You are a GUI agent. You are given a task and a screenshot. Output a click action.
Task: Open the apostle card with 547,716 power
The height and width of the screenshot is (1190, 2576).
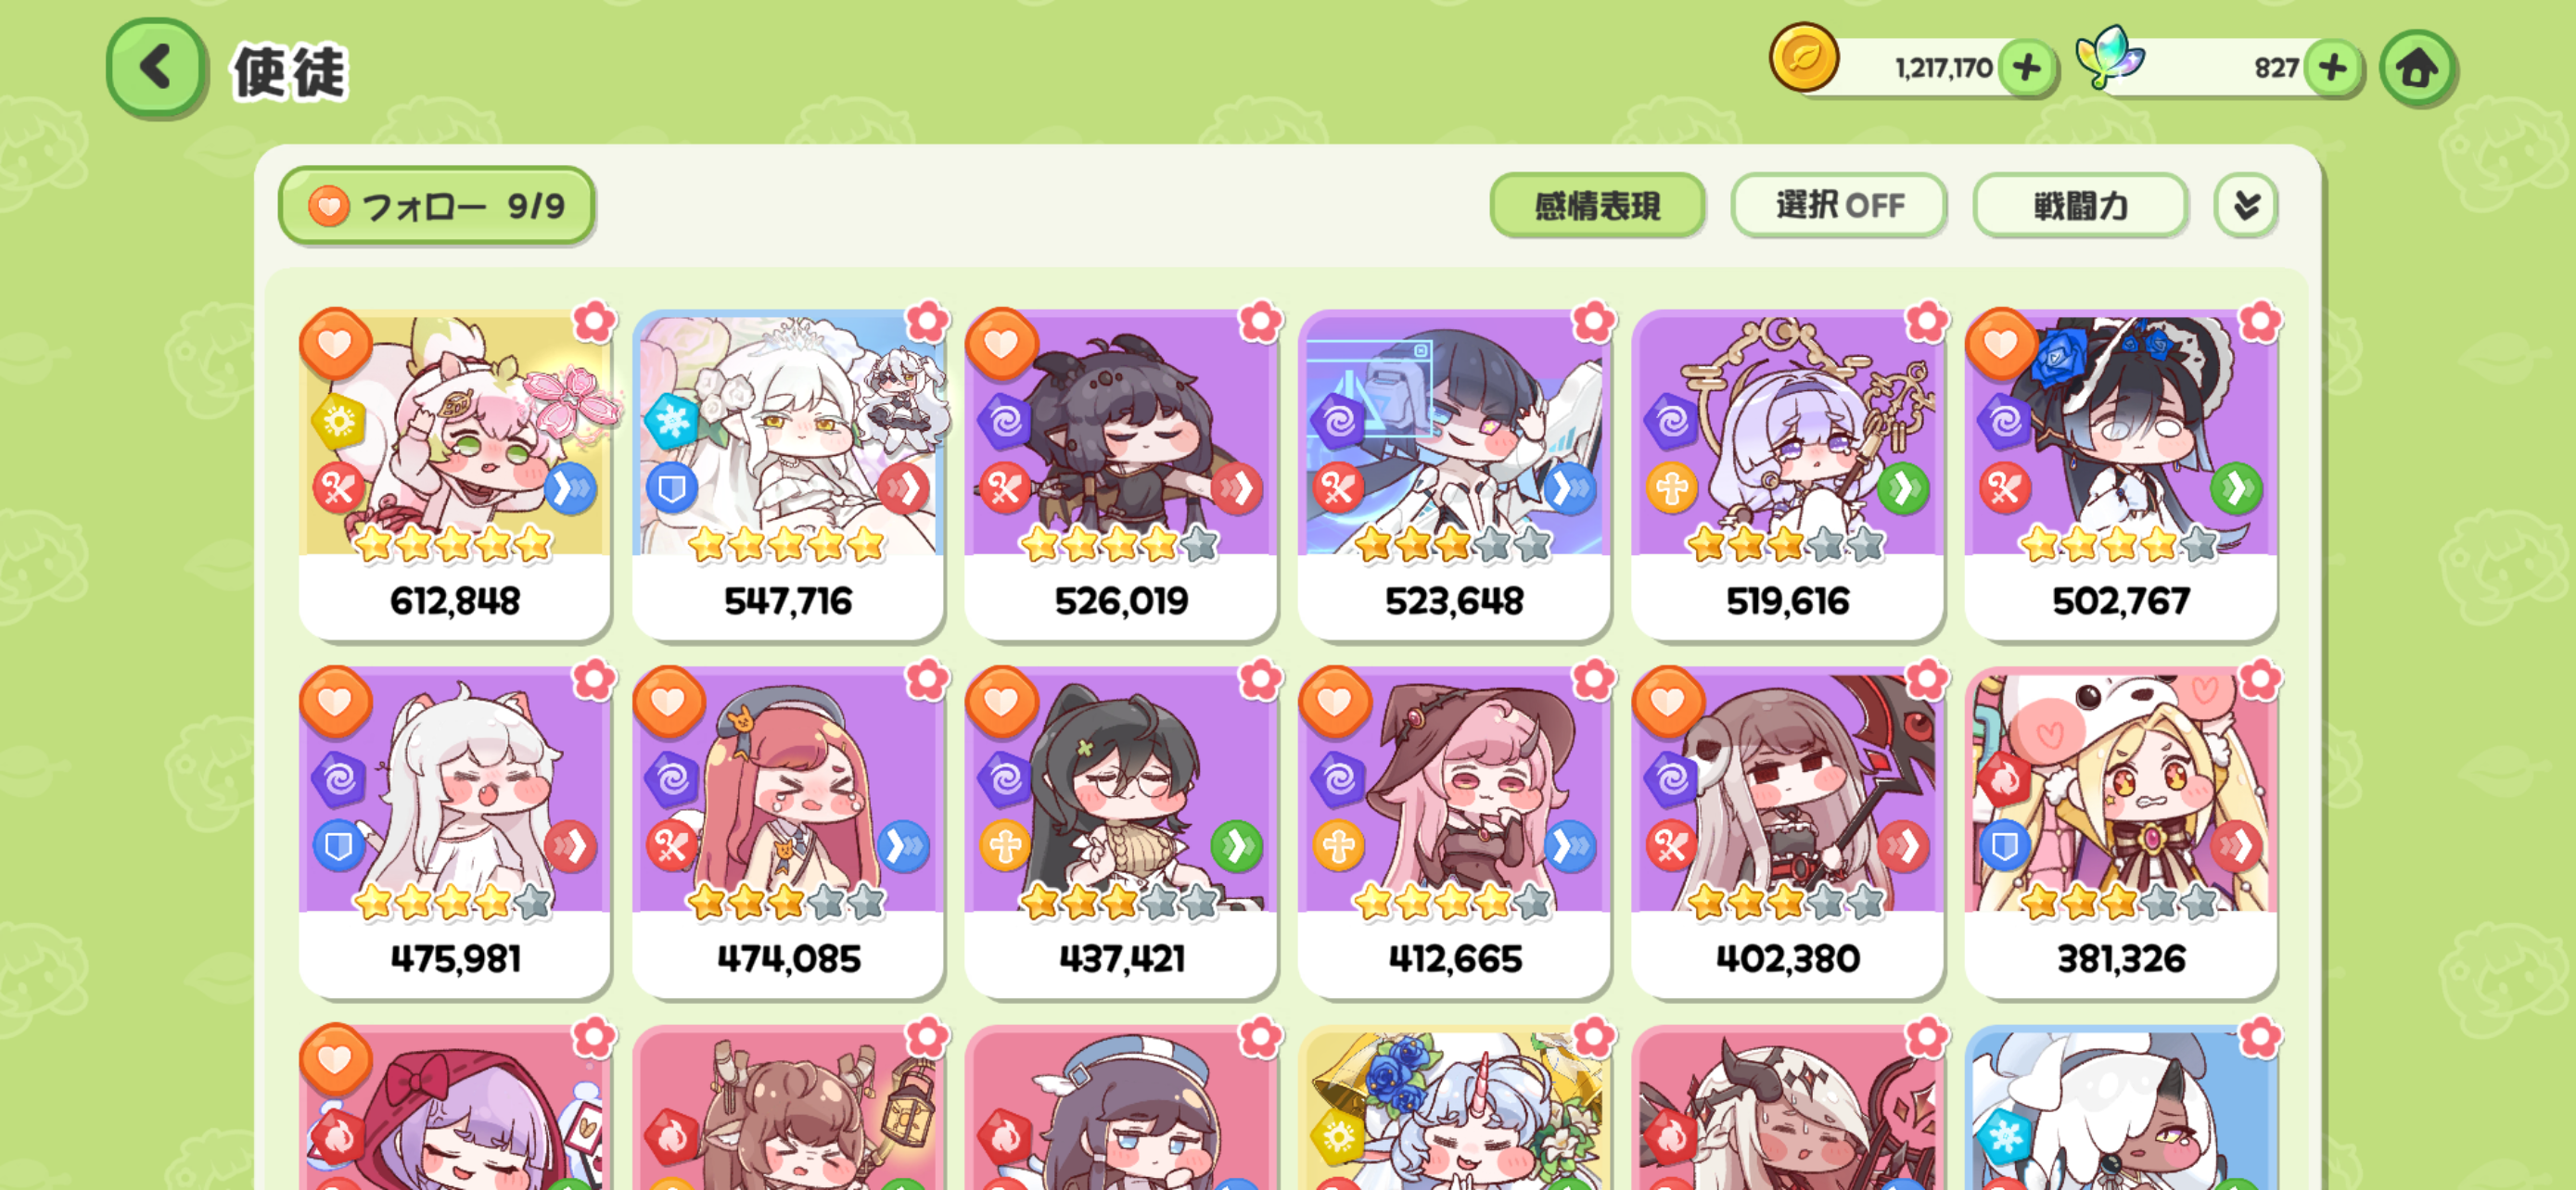point(788,475)
